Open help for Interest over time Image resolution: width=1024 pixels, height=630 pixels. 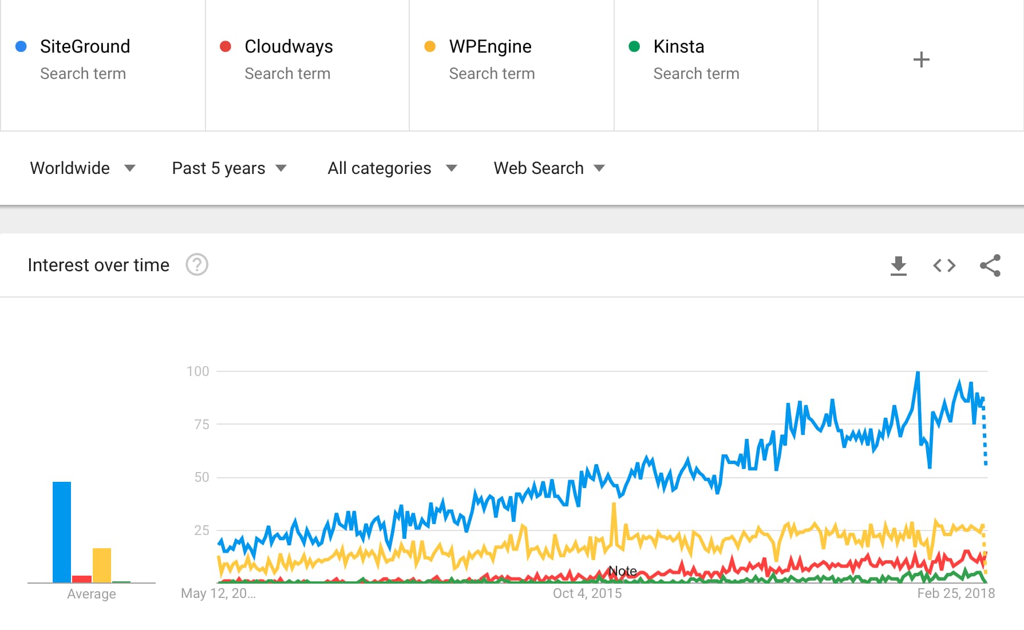197,265
